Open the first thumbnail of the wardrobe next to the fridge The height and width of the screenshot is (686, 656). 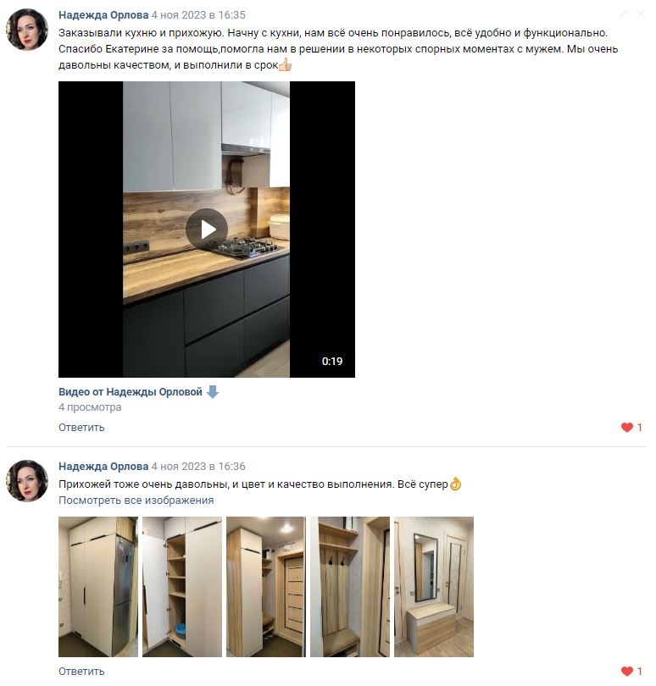98,587
